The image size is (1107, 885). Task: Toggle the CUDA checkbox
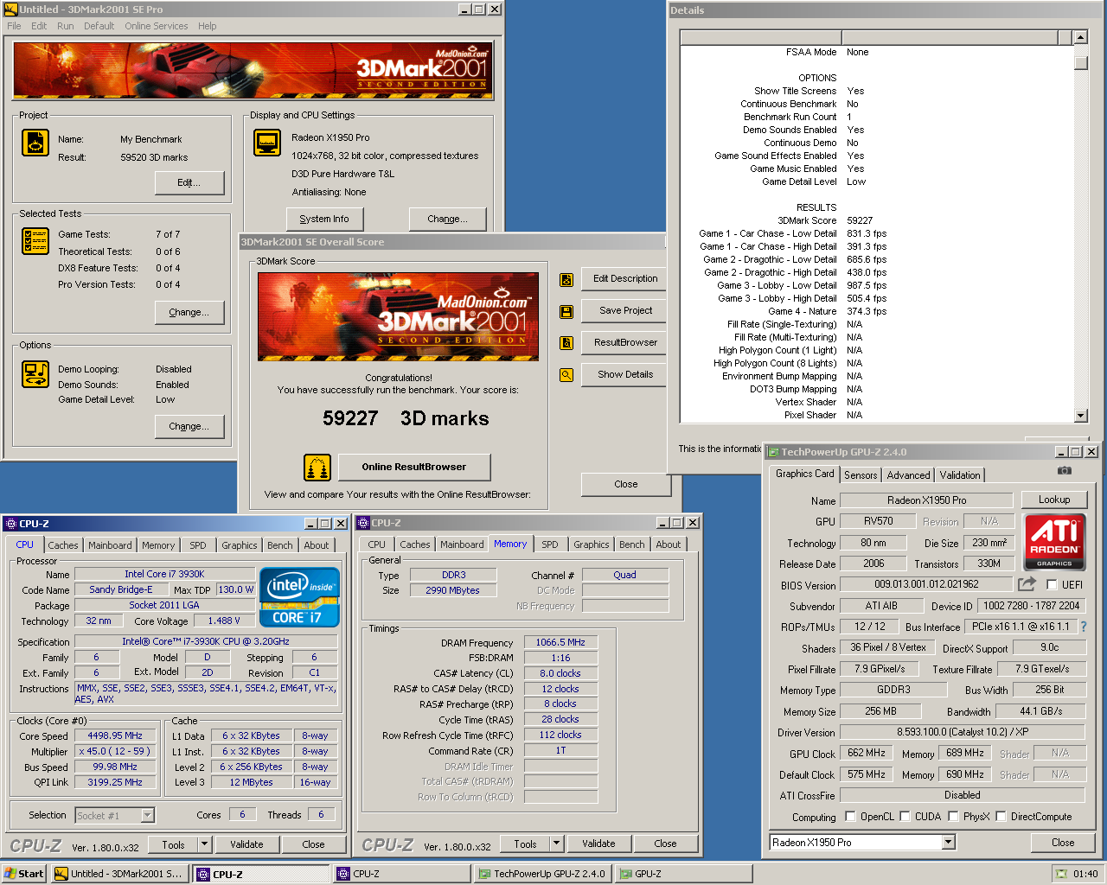(905, 817)
